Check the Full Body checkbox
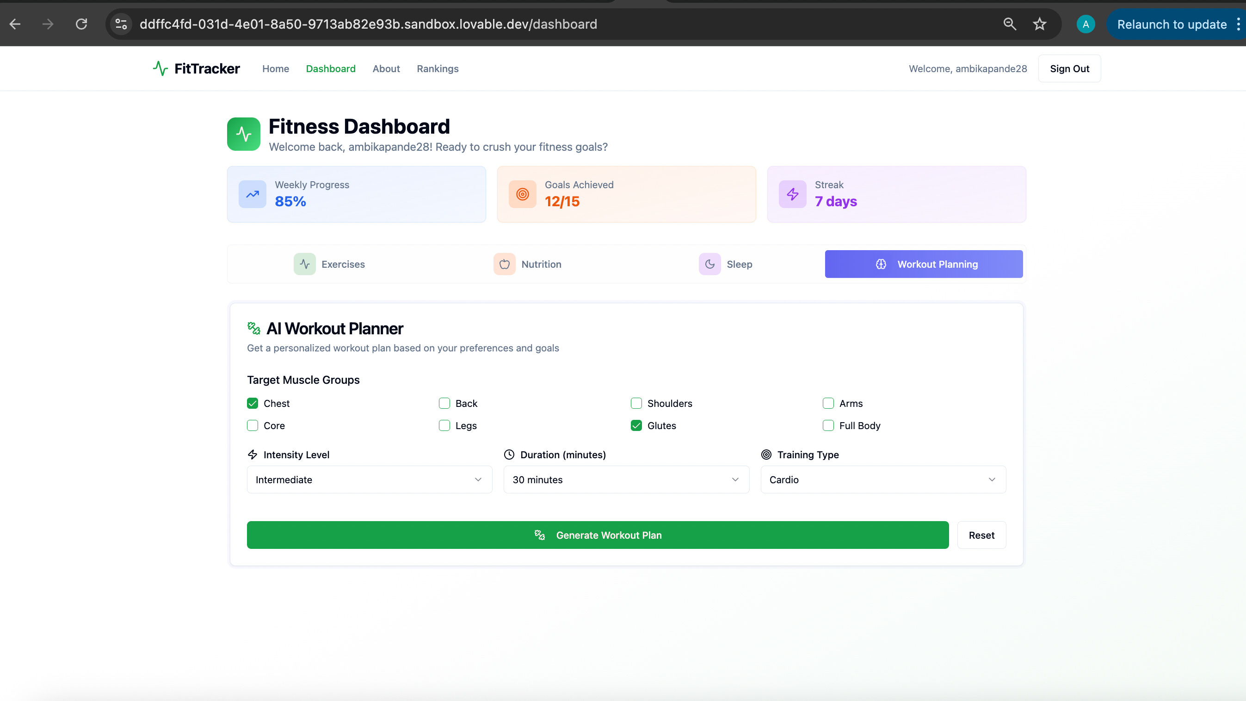This screenshot has height=701, width=1246. tap(828, 425)
